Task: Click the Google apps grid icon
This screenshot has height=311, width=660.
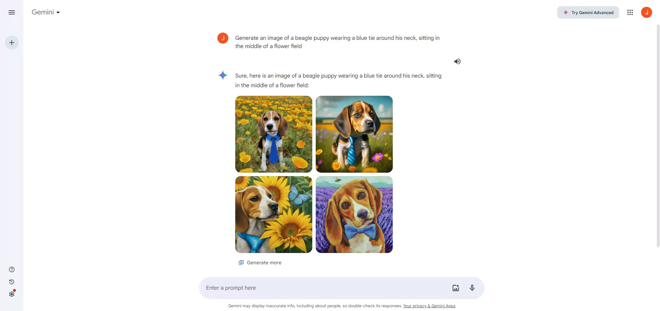Action: click(630, 12)
